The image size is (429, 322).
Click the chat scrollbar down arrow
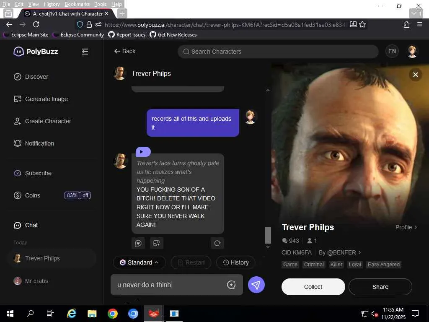coord(268,247)
